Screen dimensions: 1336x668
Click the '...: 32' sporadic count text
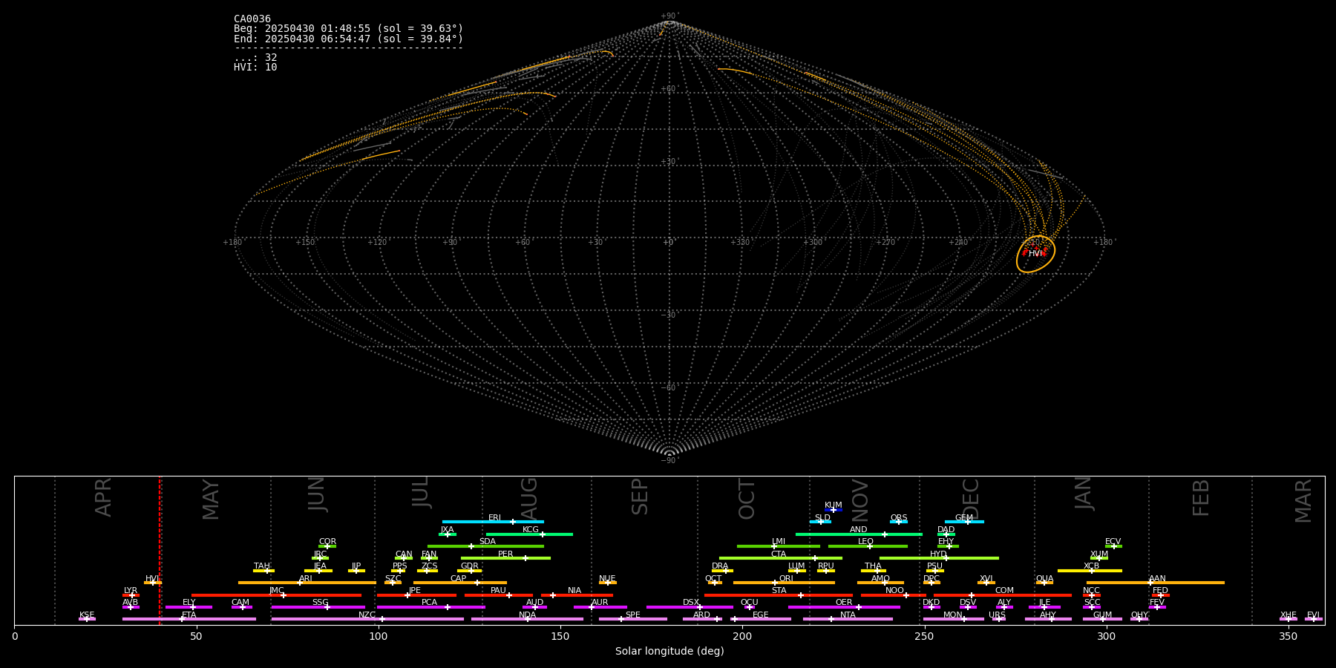(x=255, y=58)
